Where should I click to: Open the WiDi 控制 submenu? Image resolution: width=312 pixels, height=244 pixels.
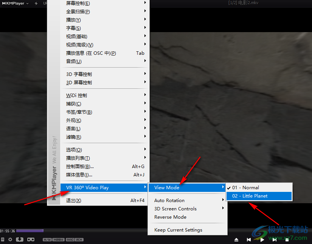105,95
